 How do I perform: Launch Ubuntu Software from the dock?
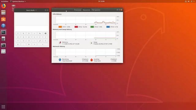pos(3,19)
